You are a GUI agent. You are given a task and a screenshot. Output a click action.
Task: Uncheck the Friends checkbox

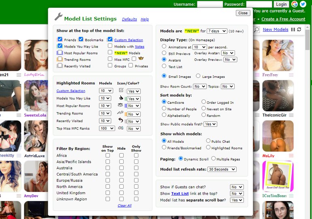60,39
